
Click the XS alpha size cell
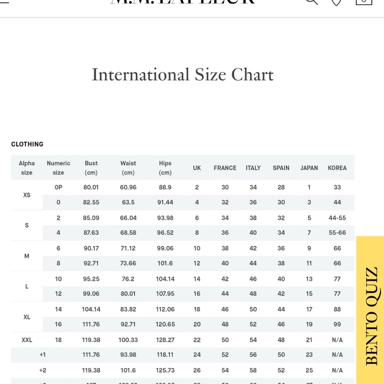click(x=27, y=195)
